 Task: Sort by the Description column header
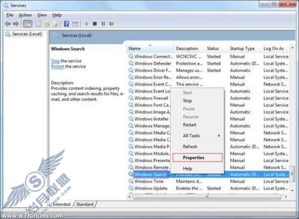point(190,48)
